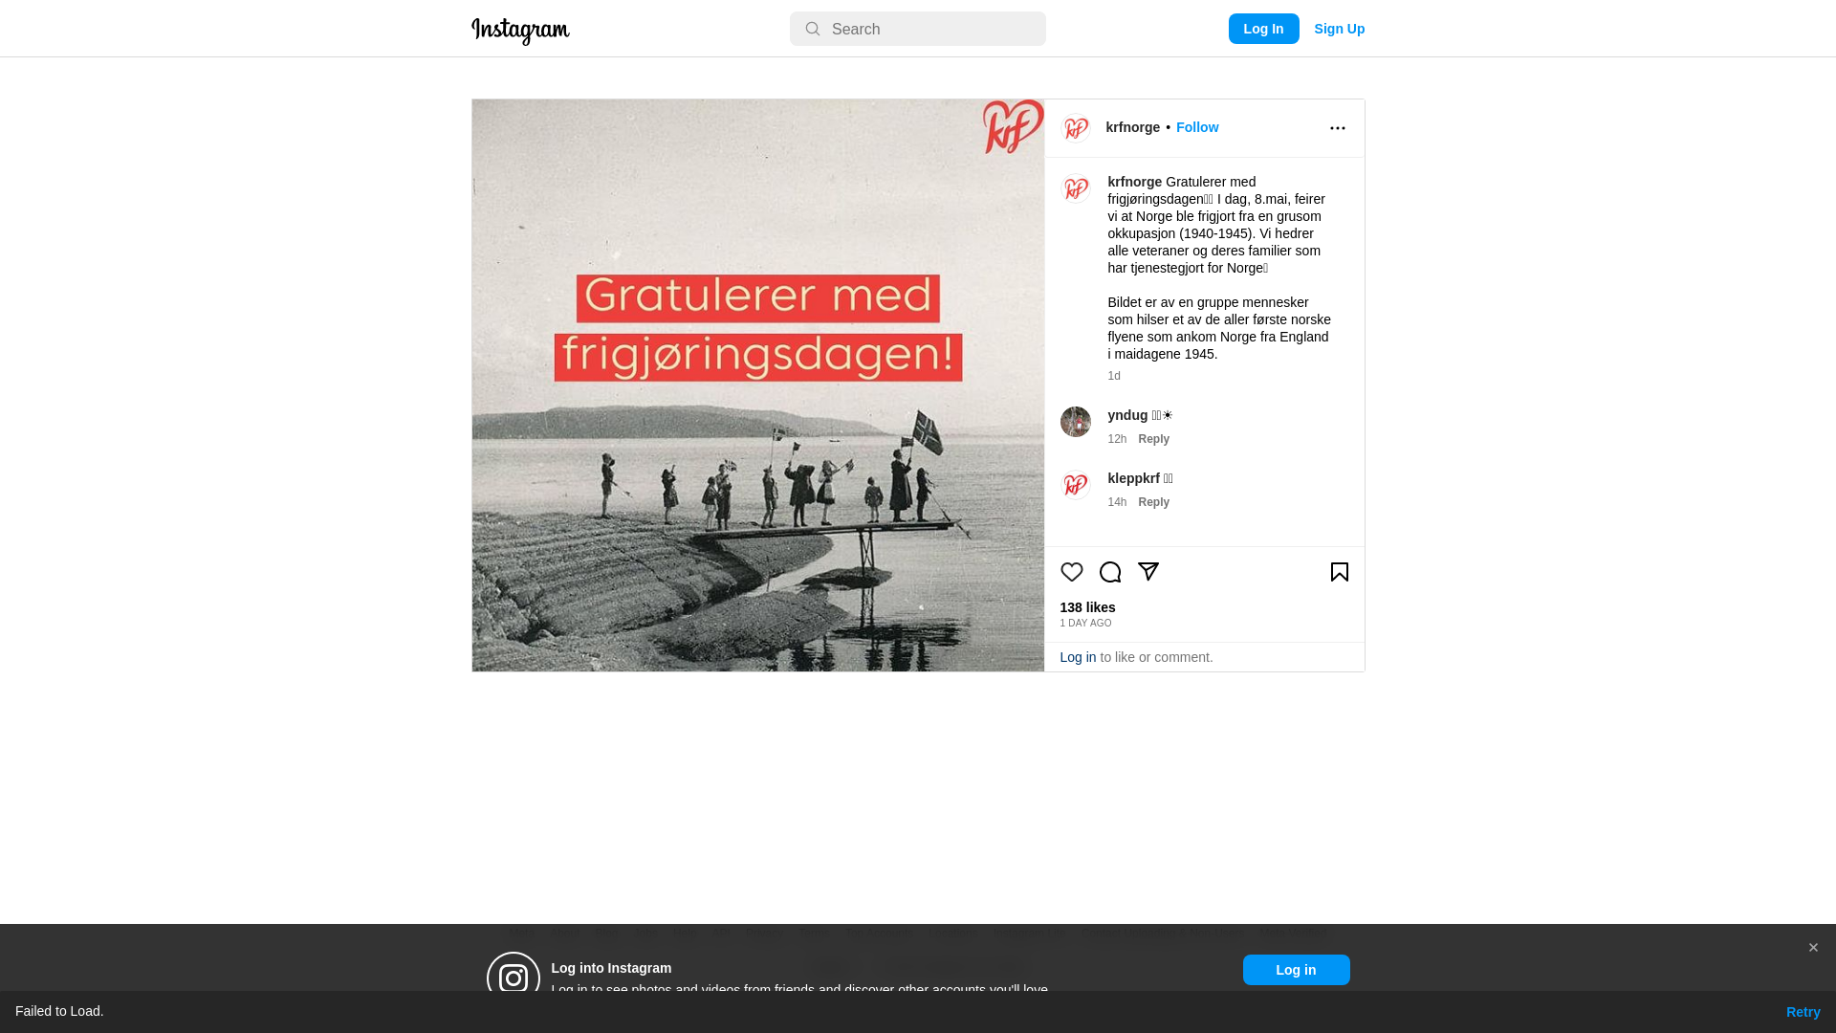Open the three-dots post options menu
This screenshot has width=1836, height=1033.
(x=1338, y=128)
